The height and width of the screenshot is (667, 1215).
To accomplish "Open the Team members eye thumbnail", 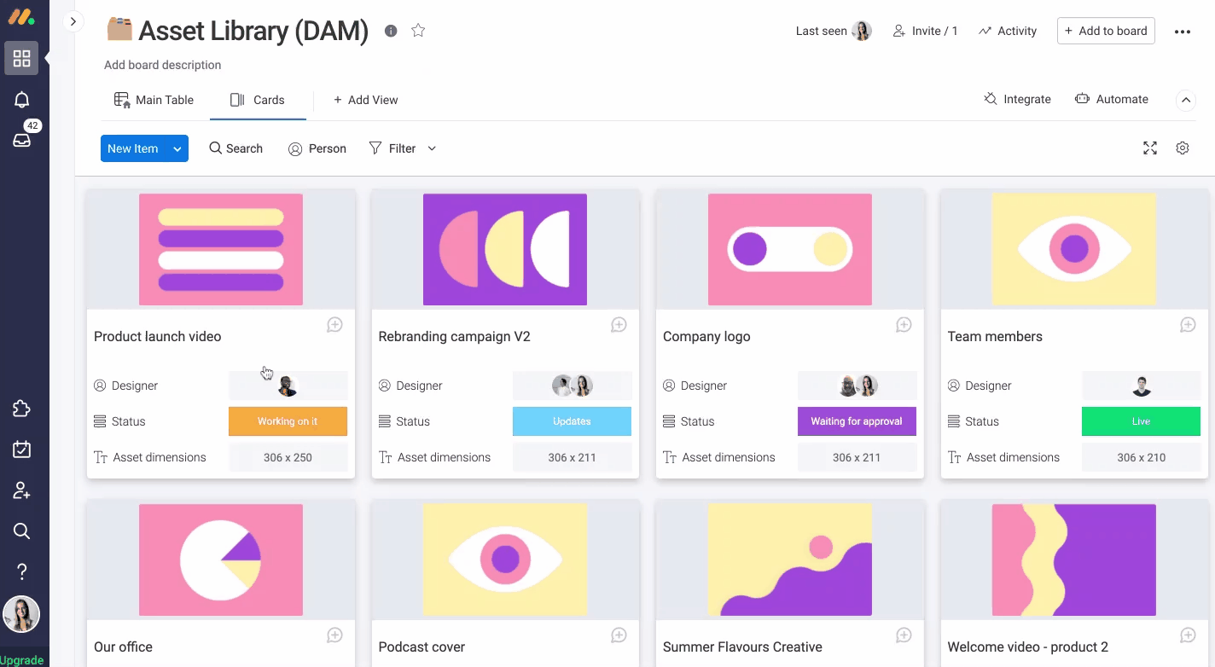I will [x=1074, y=249].
